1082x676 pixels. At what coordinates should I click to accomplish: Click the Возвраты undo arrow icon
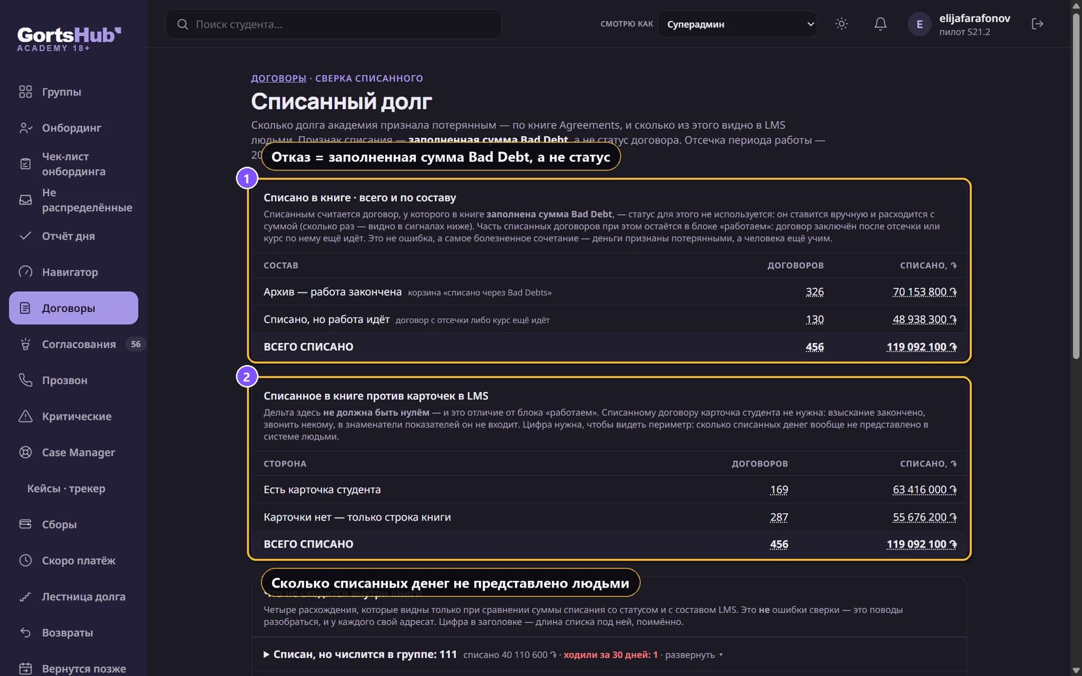[25, 633]
